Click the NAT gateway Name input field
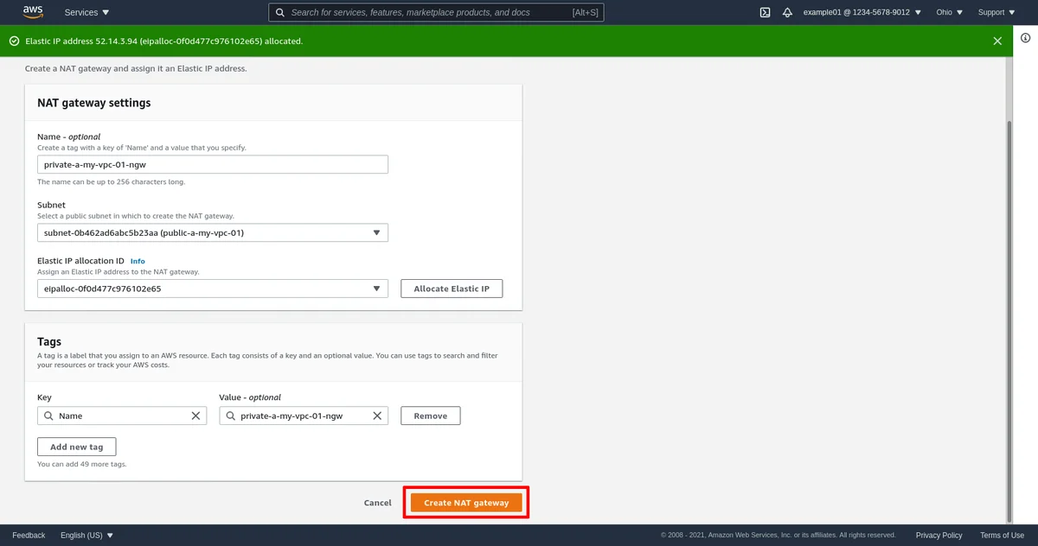 (212, 164)
